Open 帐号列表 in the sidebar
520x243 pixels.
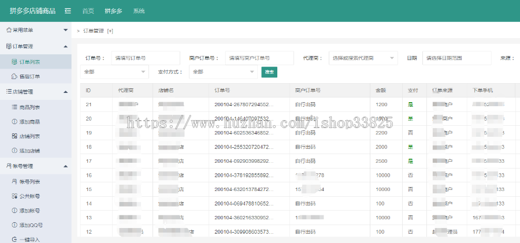(35, 182)
